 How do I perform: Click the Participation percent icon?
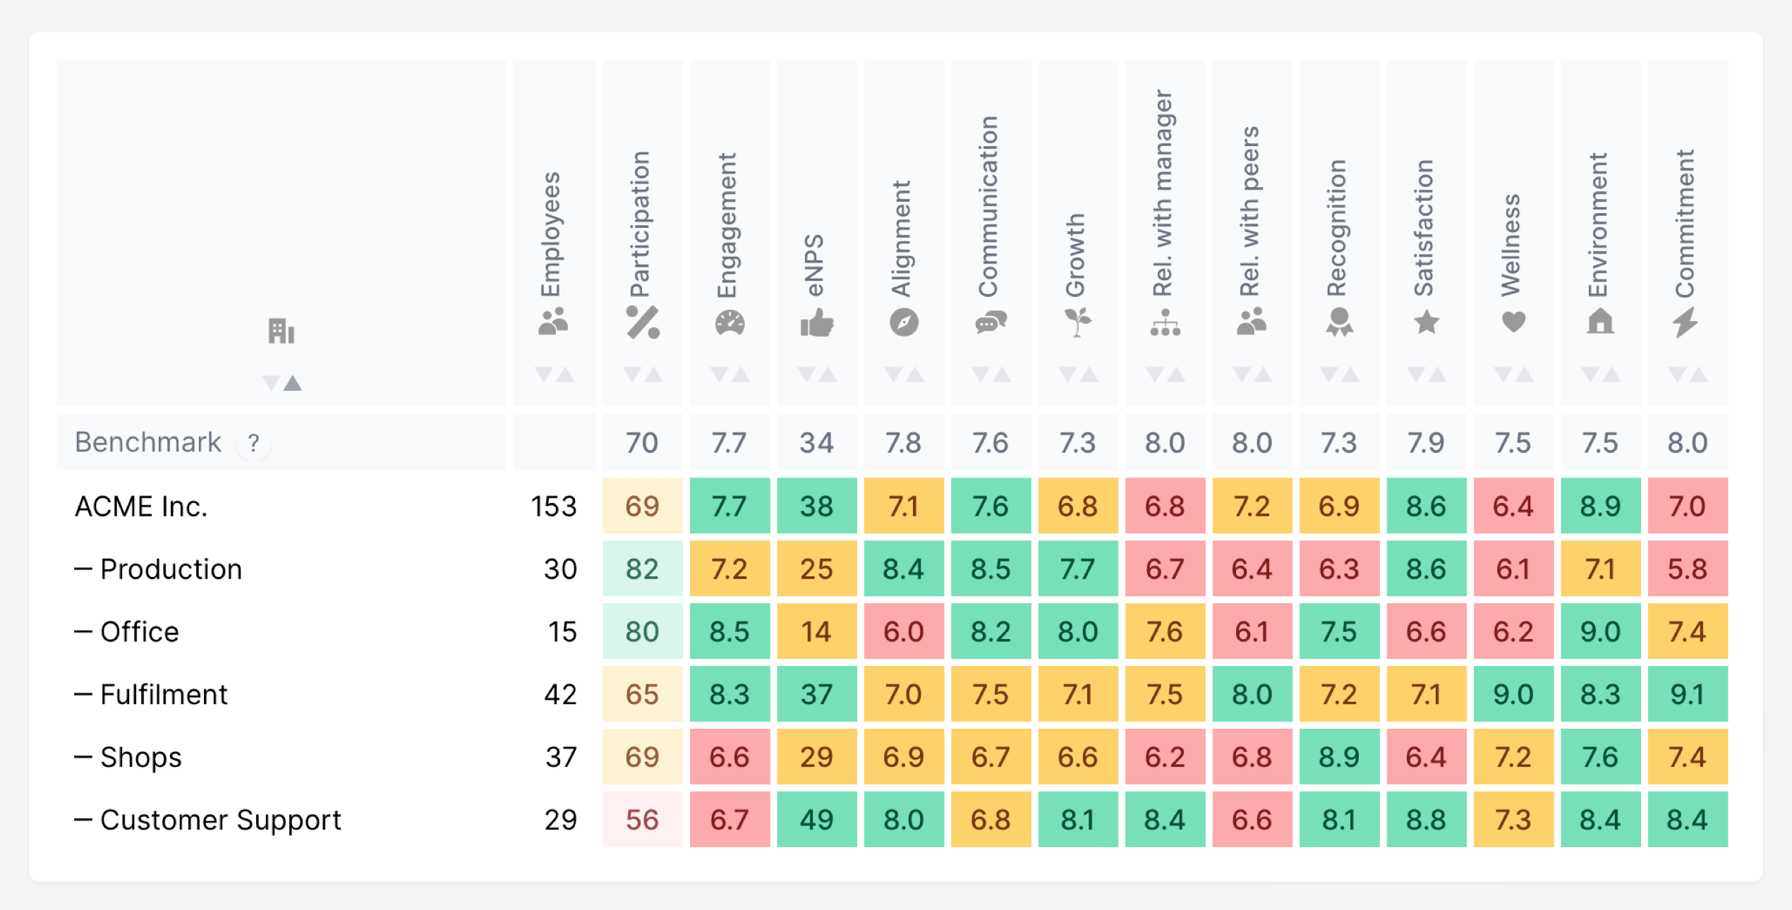(643, 322)
